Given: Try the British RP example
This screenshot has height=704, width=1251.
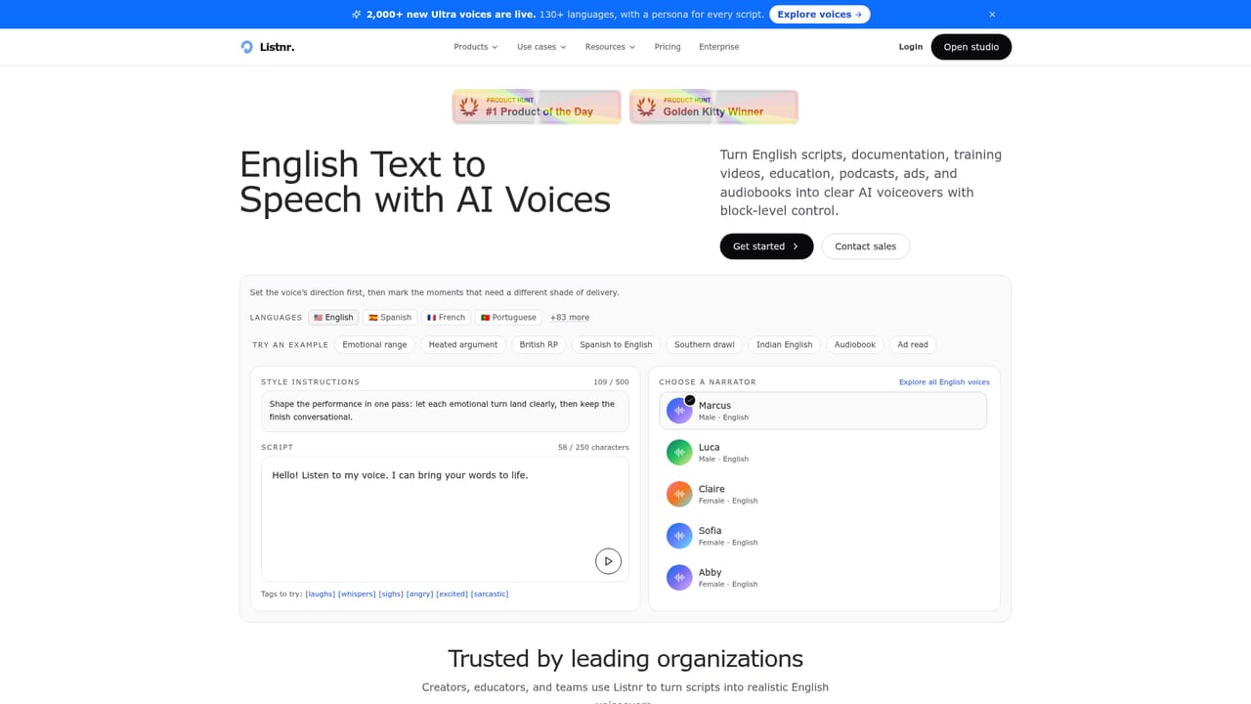Looking at the screenshot, I should pyautogui.click(x=539, y=345).
